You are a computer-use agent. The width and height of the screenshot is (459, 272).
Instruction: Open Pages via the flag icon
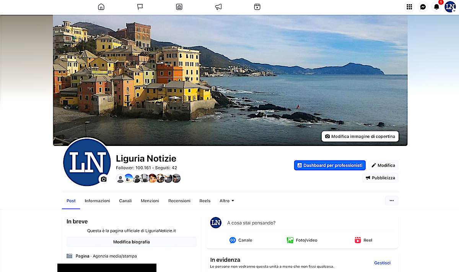tap(140, 7)
